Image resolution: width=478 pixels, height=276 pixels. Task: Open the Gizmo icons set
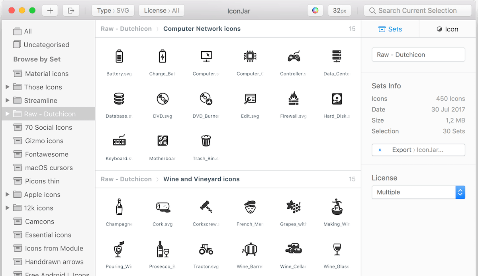coord(48,141)
